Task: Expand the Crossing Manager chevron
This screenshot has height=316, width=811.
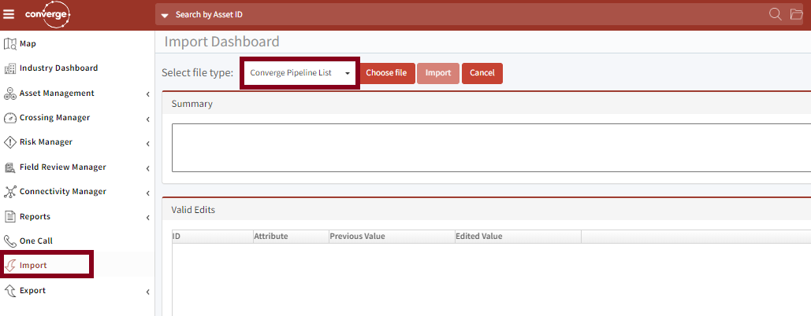Action: tap(147, 119)
